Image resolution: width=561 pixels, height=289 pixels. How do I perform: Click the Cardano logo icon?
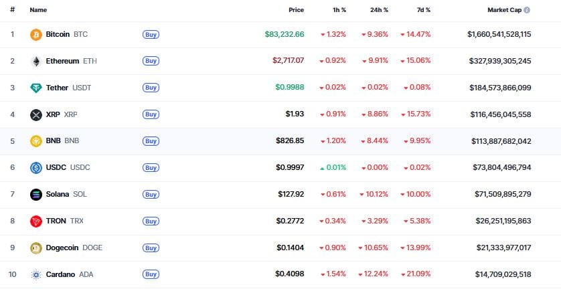point(36,274)
